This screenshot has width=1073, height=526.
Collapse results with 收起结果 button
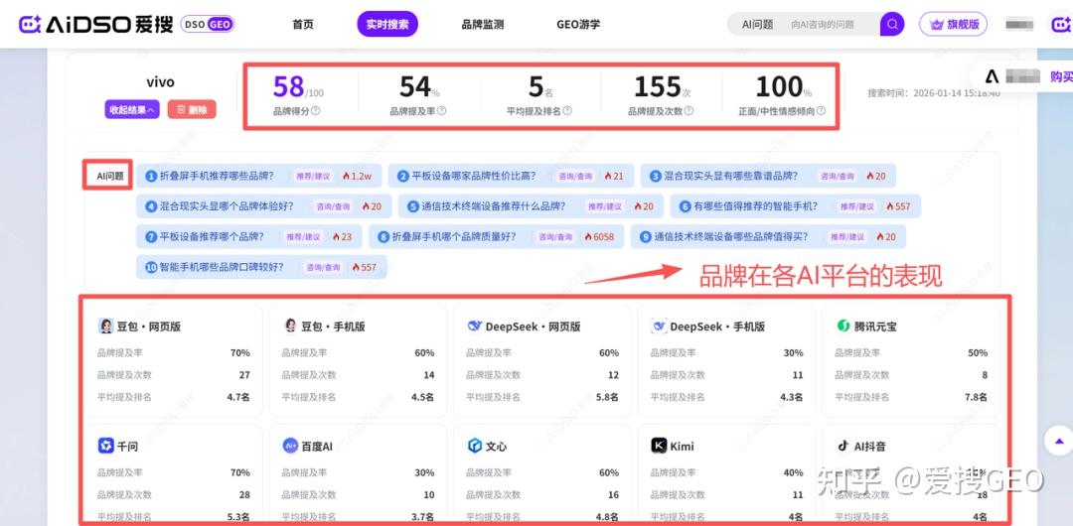(132, 109)
